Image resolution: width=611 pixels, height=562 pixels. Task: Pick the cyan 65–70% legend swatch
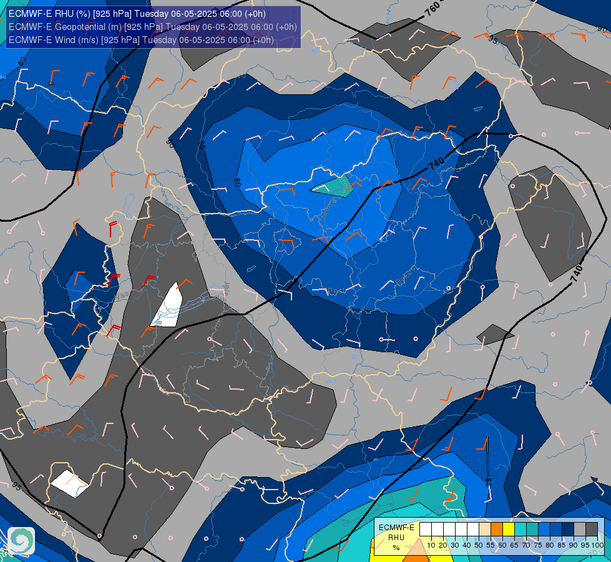coord(521,530)
